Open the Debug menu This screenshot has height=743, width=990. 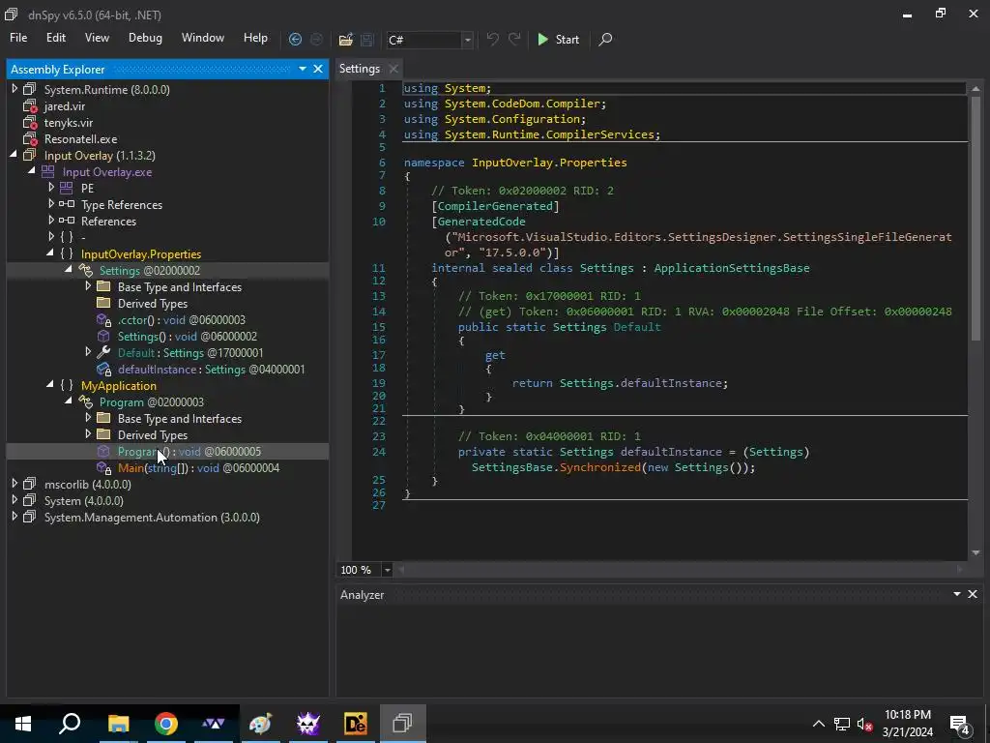(145, 38)
